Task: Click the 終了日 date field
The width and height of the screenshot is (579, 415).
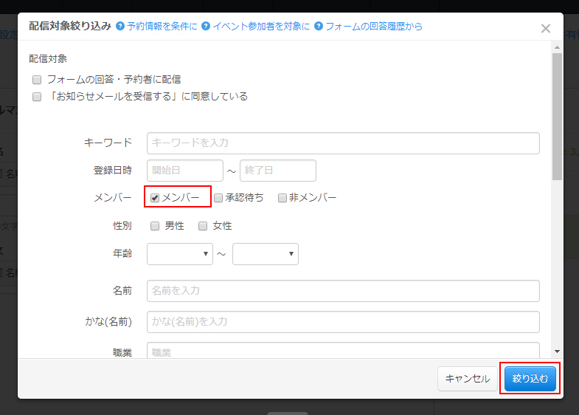Action: (278, 171)
